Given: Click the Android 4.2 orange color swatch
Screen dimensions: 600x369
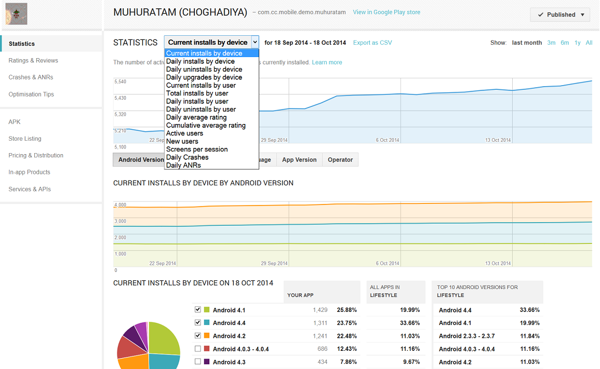Looking at the screenshot, I should pos(208,336).
